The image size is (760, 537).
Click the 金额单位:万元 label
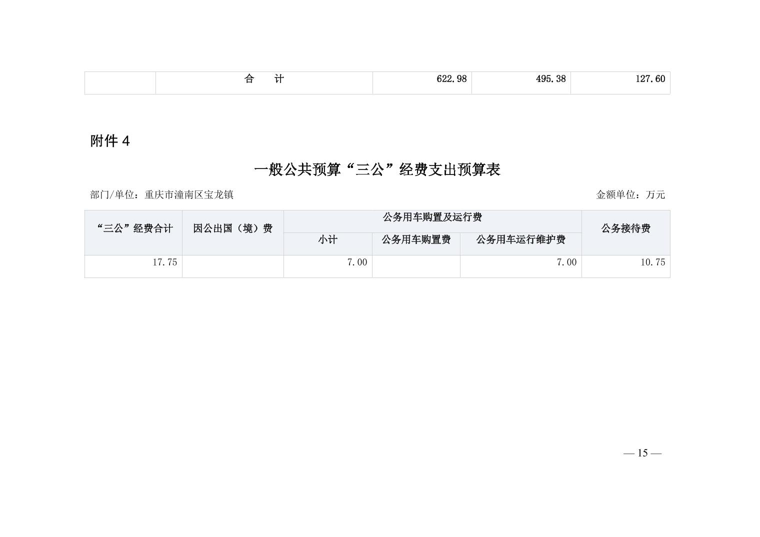click(x=630, y=195)
